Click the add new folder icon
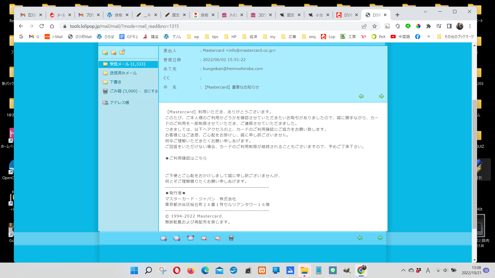Viewport: 495px width, 278px height. (105, 53)
